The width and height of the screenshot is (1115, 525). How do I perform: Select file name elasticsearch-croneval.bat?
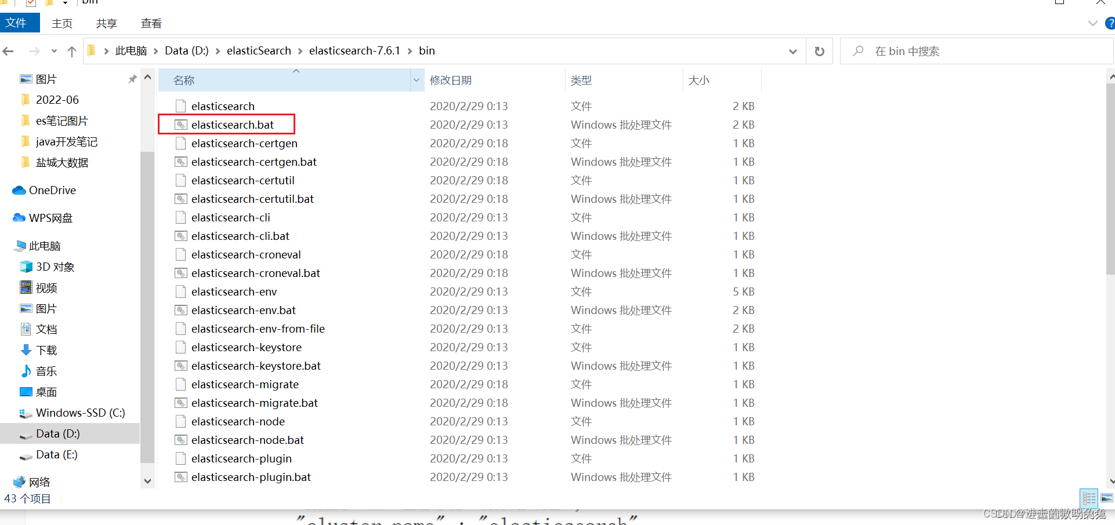point(256,273)
